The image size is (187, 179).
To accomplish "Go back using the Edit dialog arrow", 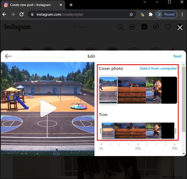I will point(8,56).
